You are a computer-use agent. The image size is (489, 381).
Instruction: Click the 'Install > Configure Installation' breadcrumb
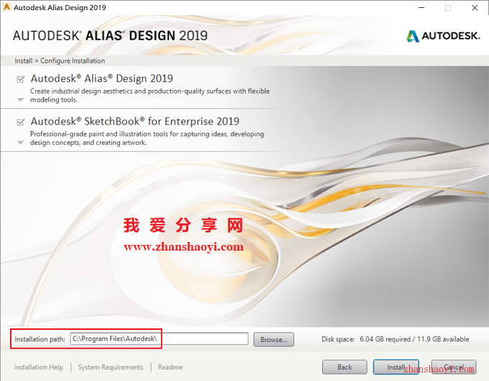tap(60, 61)
